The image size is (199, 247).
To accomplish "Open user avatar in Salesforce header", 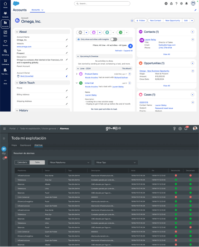I will 193,3.
